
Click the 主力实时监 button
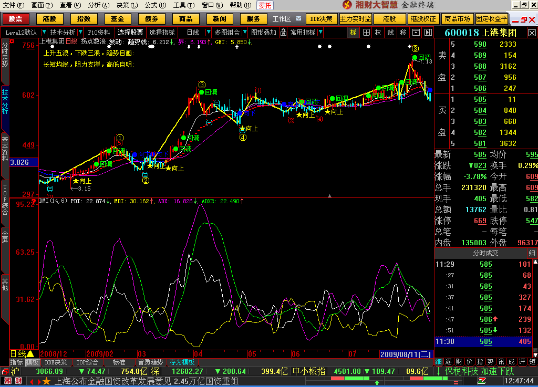356,19
